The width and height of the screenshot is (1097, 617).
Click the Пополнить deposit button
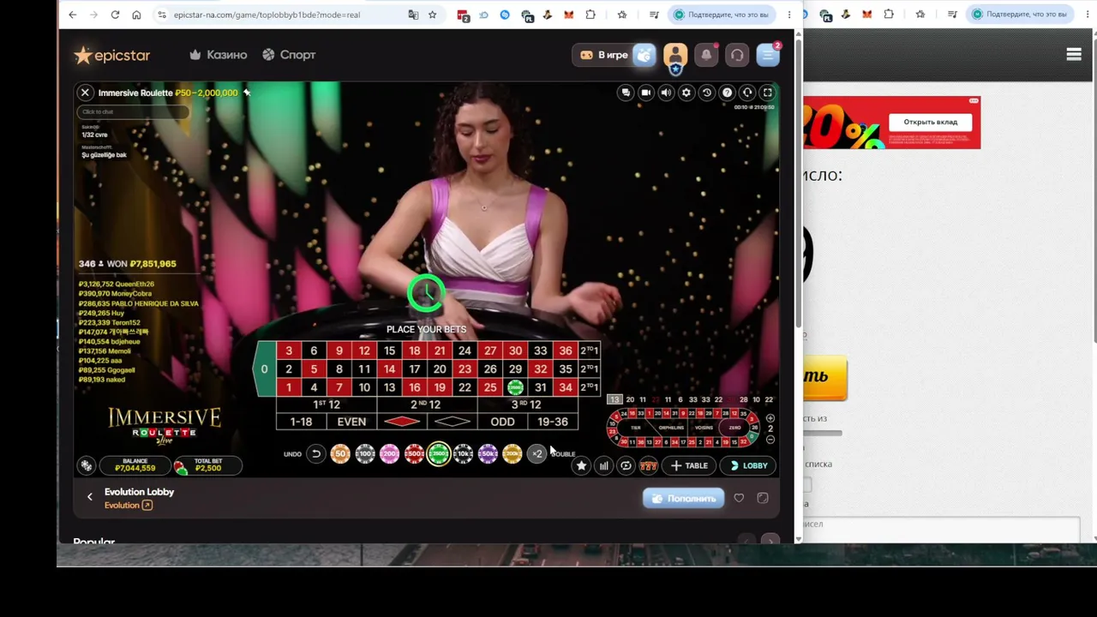click(x=684, y=499)
